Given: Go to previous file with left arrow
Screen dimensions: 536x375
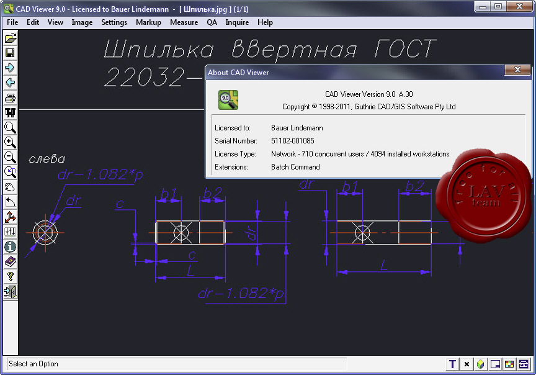Looking at the screenshot, I should 11,83.
